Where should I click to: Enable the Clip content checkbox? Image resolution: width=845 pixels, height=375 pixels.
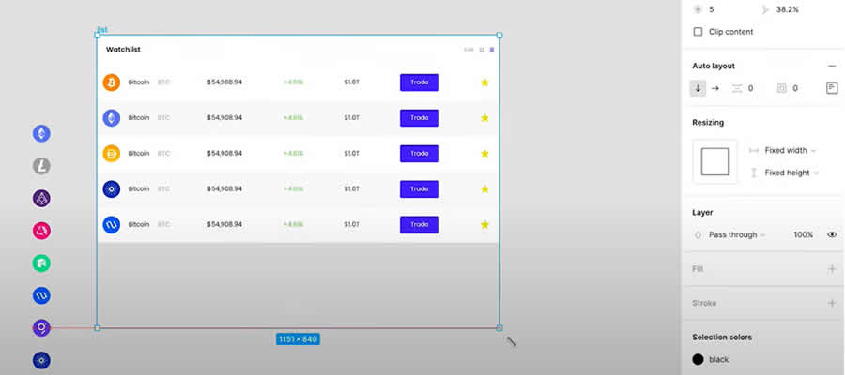tap(698, 32)
